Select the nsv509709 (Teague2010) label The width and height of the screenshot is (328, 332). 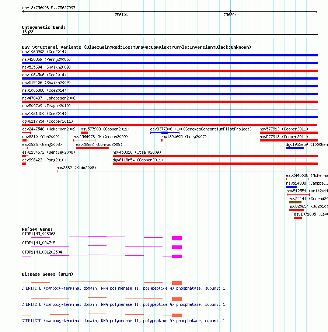(46, 106)
